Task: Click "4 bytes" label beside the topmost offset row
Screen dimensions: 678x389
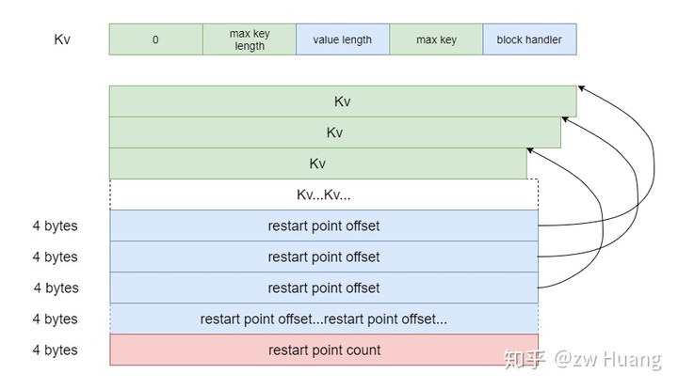Action: tap(56, 226)
